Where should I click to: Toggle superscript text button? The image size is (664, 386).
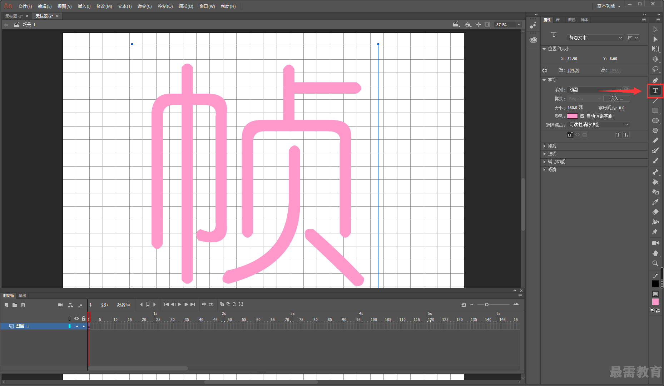(x=619, y=135)
